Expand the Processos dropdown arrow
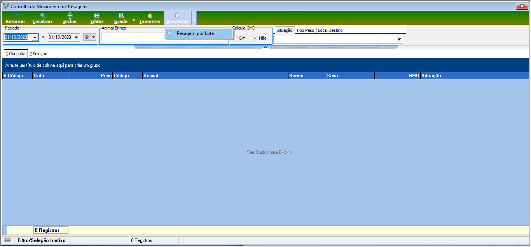The width and height of the screenshot is (531, 247). coord(194,19)
